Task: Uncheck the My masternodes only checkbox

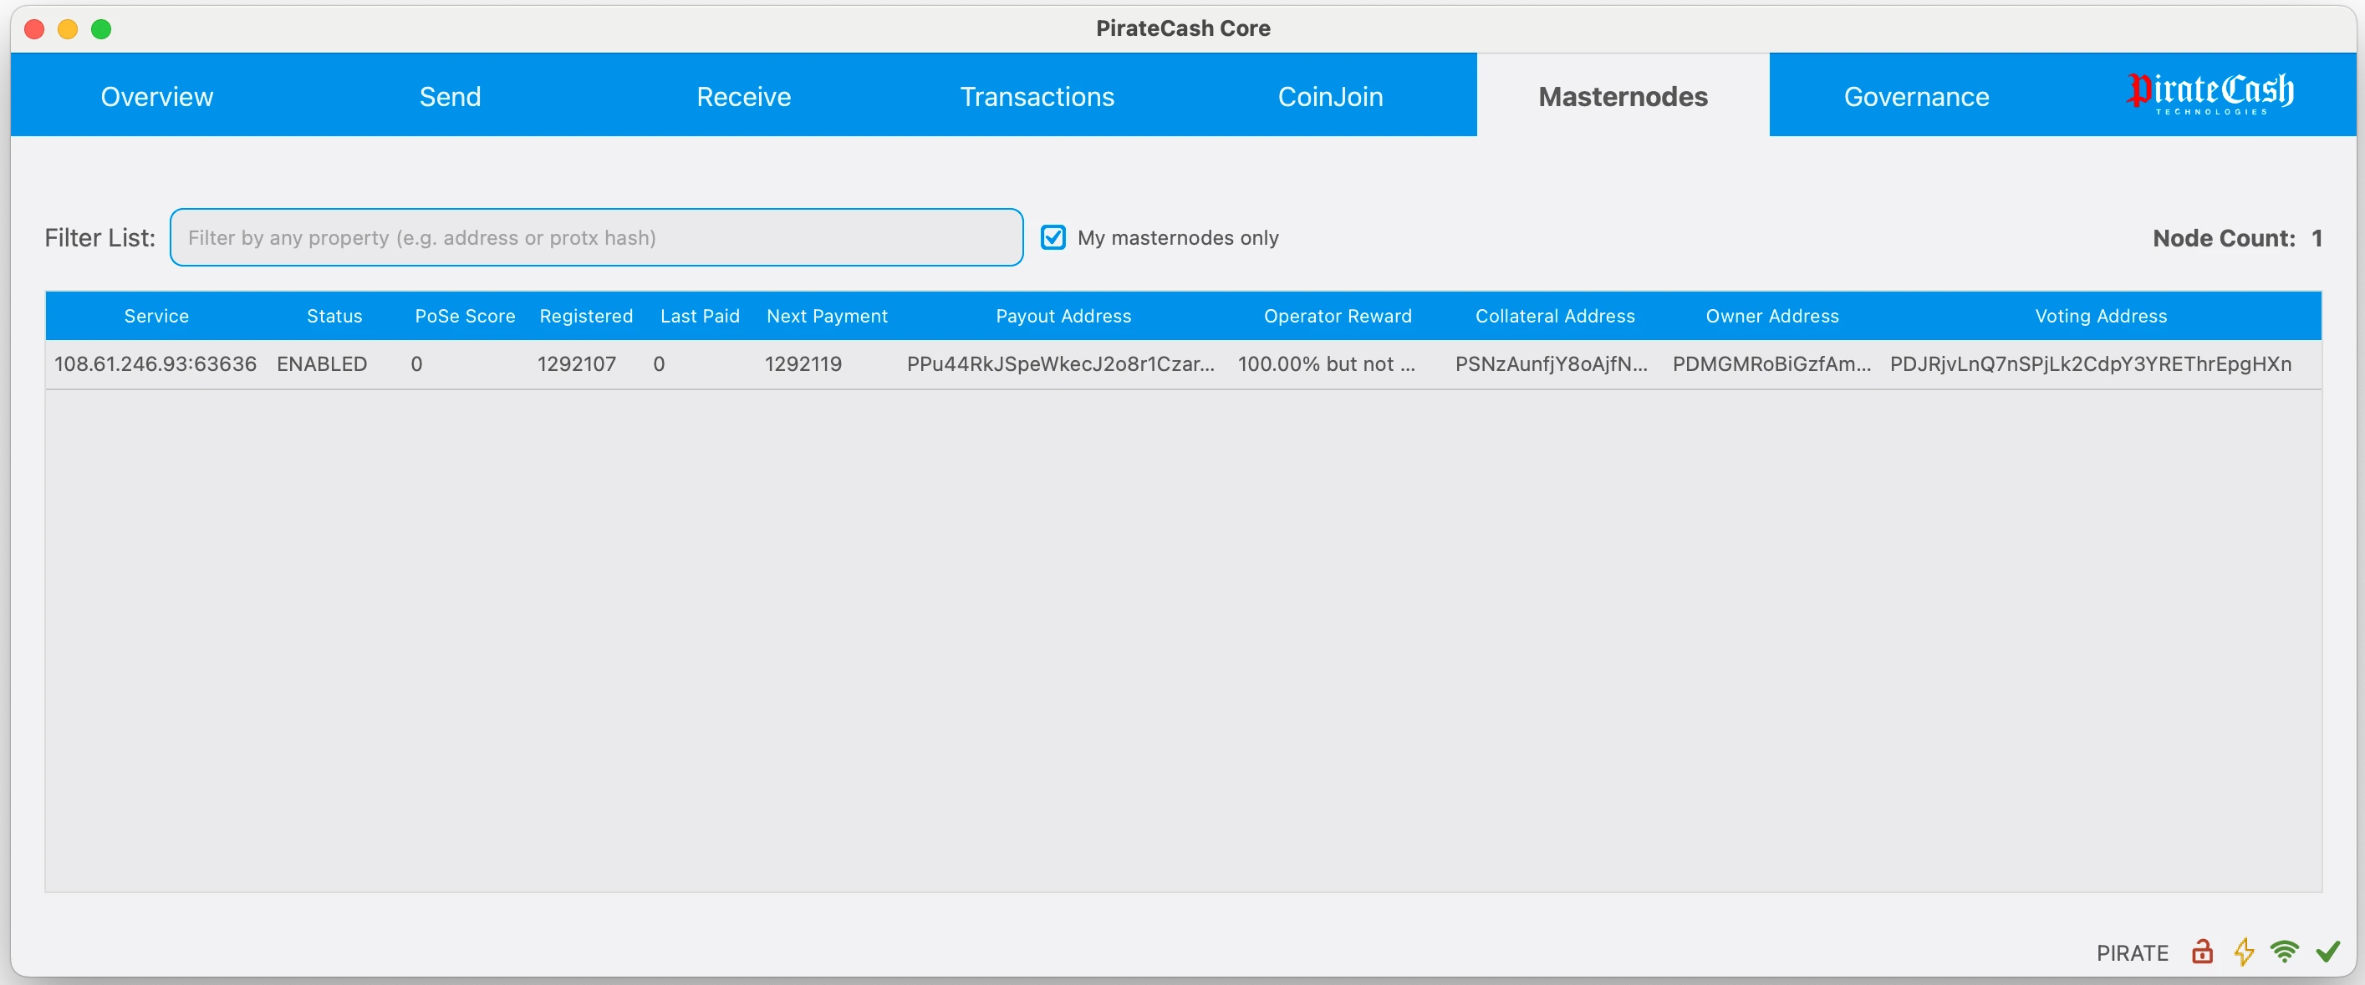Action: point(1053,237)
